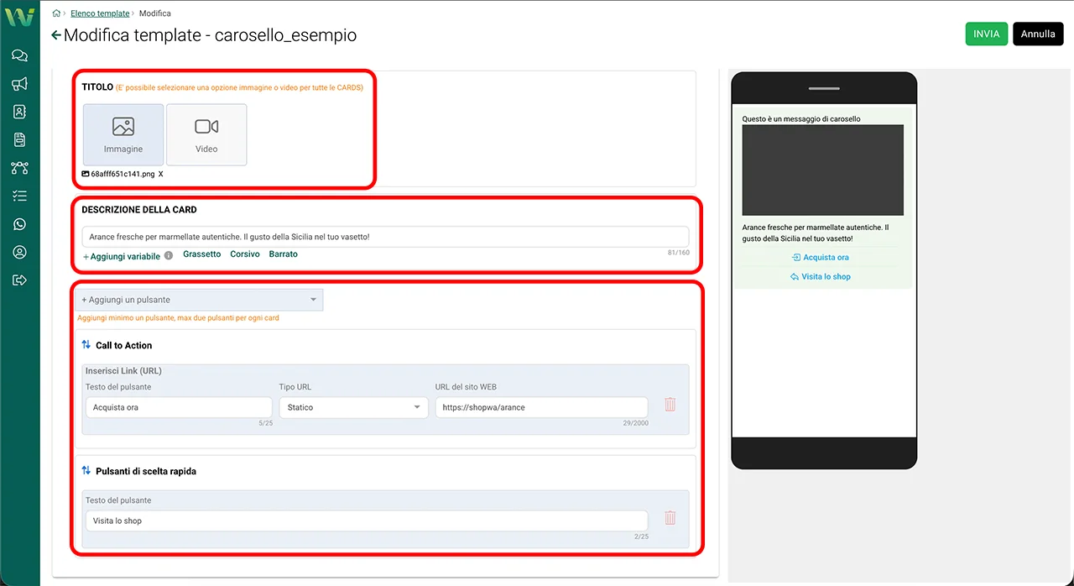Screen dimensions: 1074x586
Task: Open the chat conversations sidebar icon
Action: (19, 56)
